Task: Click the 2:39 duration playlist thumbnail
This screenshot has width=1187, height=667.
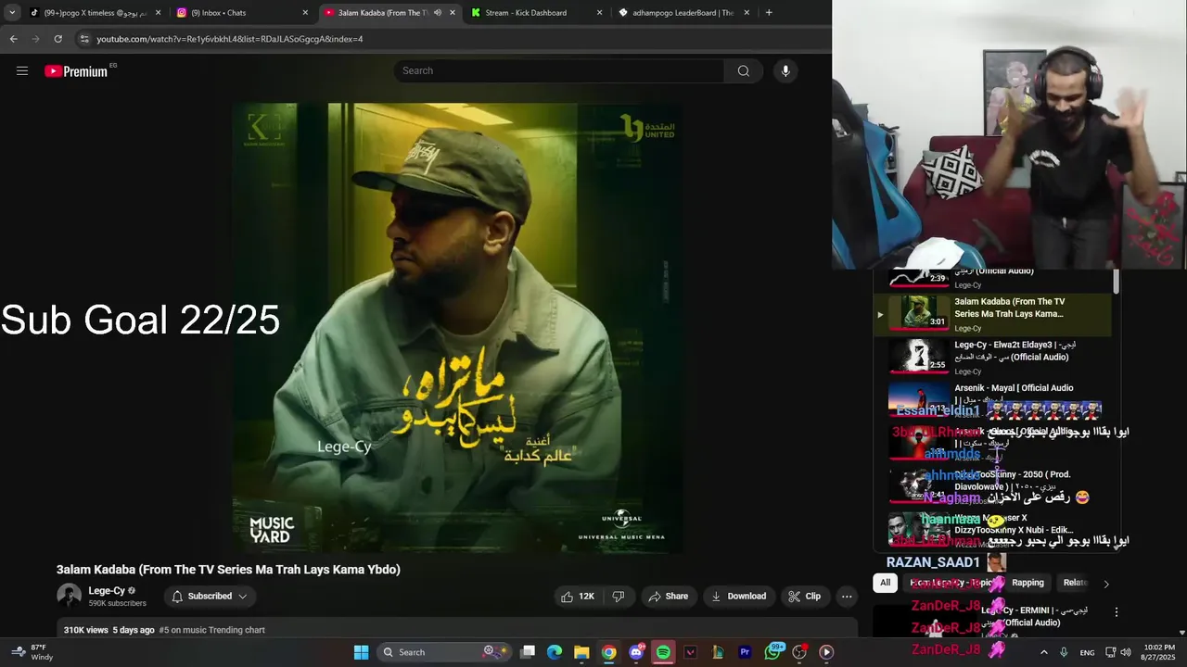Action: pyautogui.click(x=919, y=278)
